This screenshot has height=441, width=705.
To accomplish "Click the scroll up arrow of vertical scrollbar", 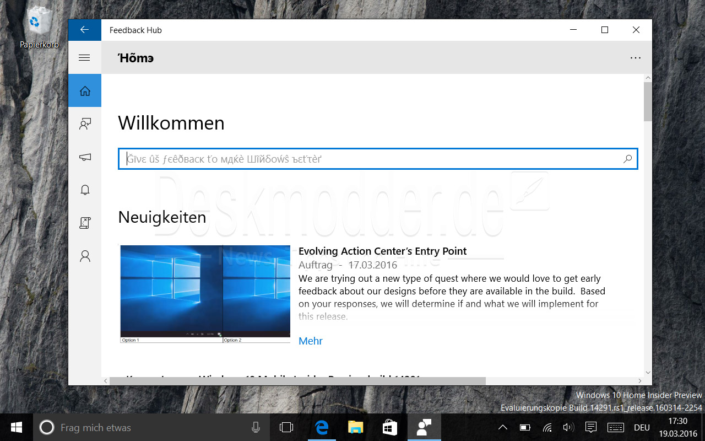I will tap(648, 78).
